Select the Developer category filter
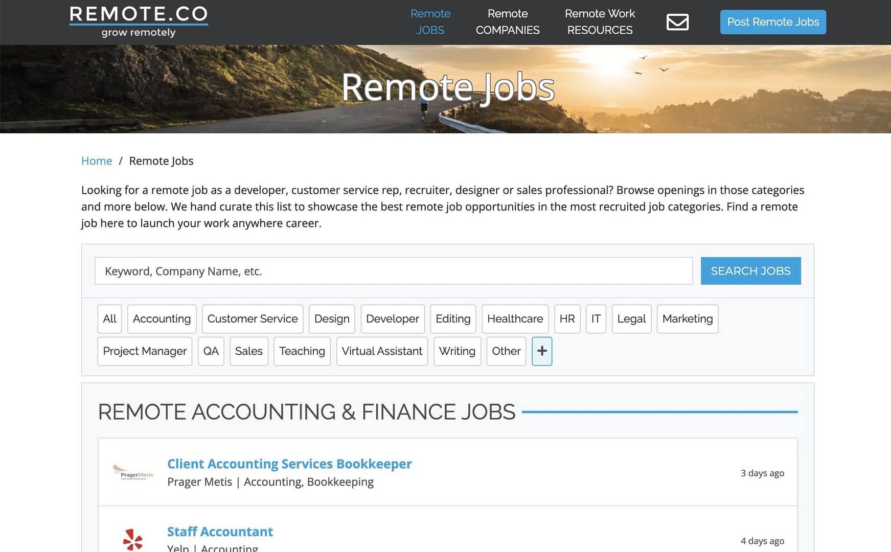Viewport: 891px width, 552px height. [x=392, y=319]
